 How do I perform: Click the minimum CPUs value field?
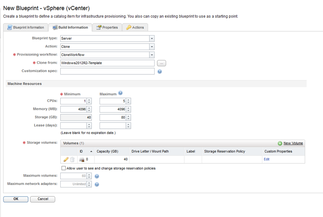pyautogui.click(x=73, y=101)
